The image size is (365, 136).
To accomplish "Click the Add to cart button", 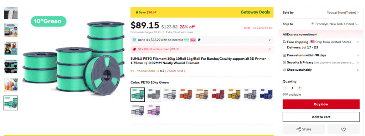I will click(321, 117).
